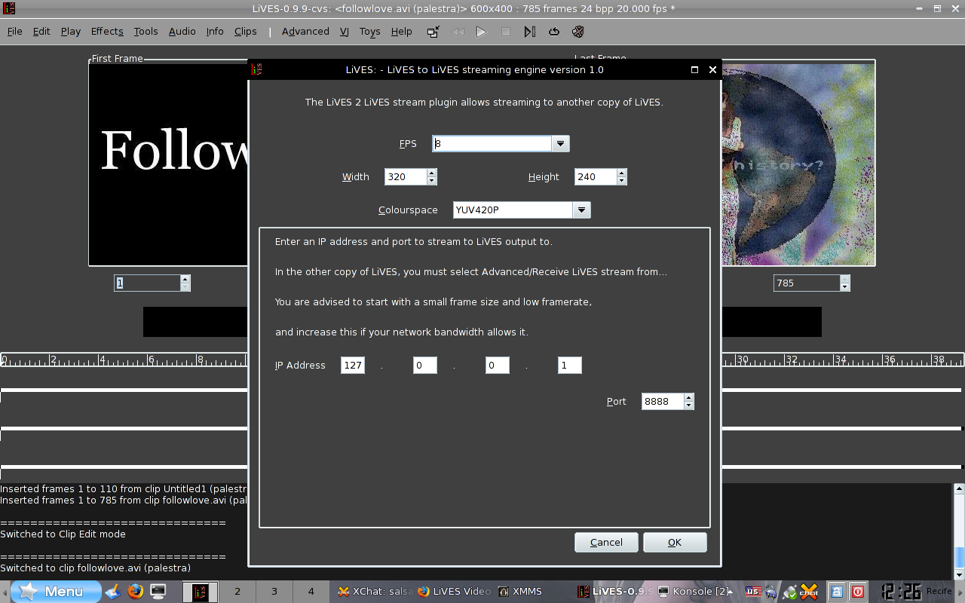965x603 pixels.
Task: Click the message log scrollbar
Action: [x=960, y=531]
